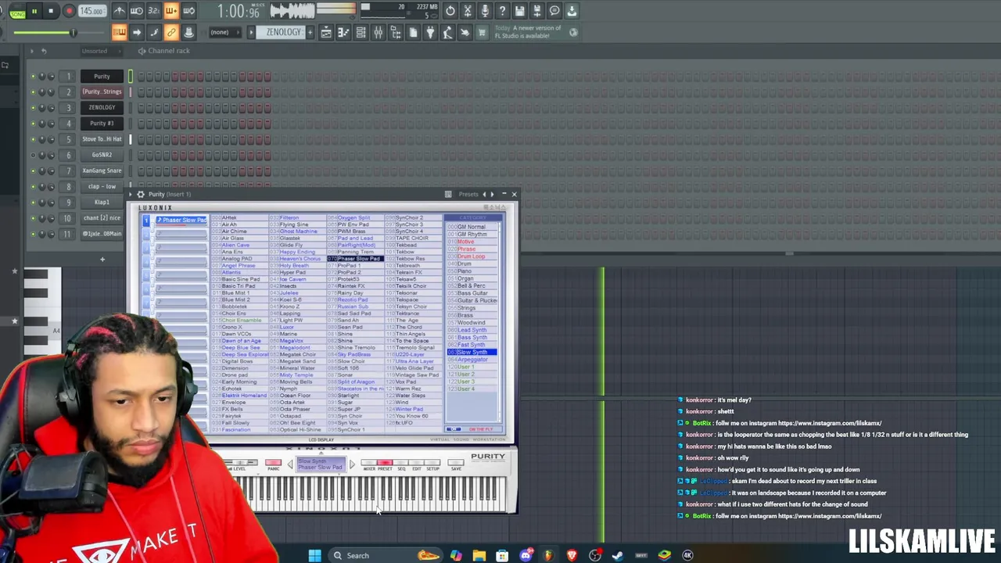This screenshot has width=1001, height=563.
Task: Open the microphone recording options icon
Action: pos(485,11)
